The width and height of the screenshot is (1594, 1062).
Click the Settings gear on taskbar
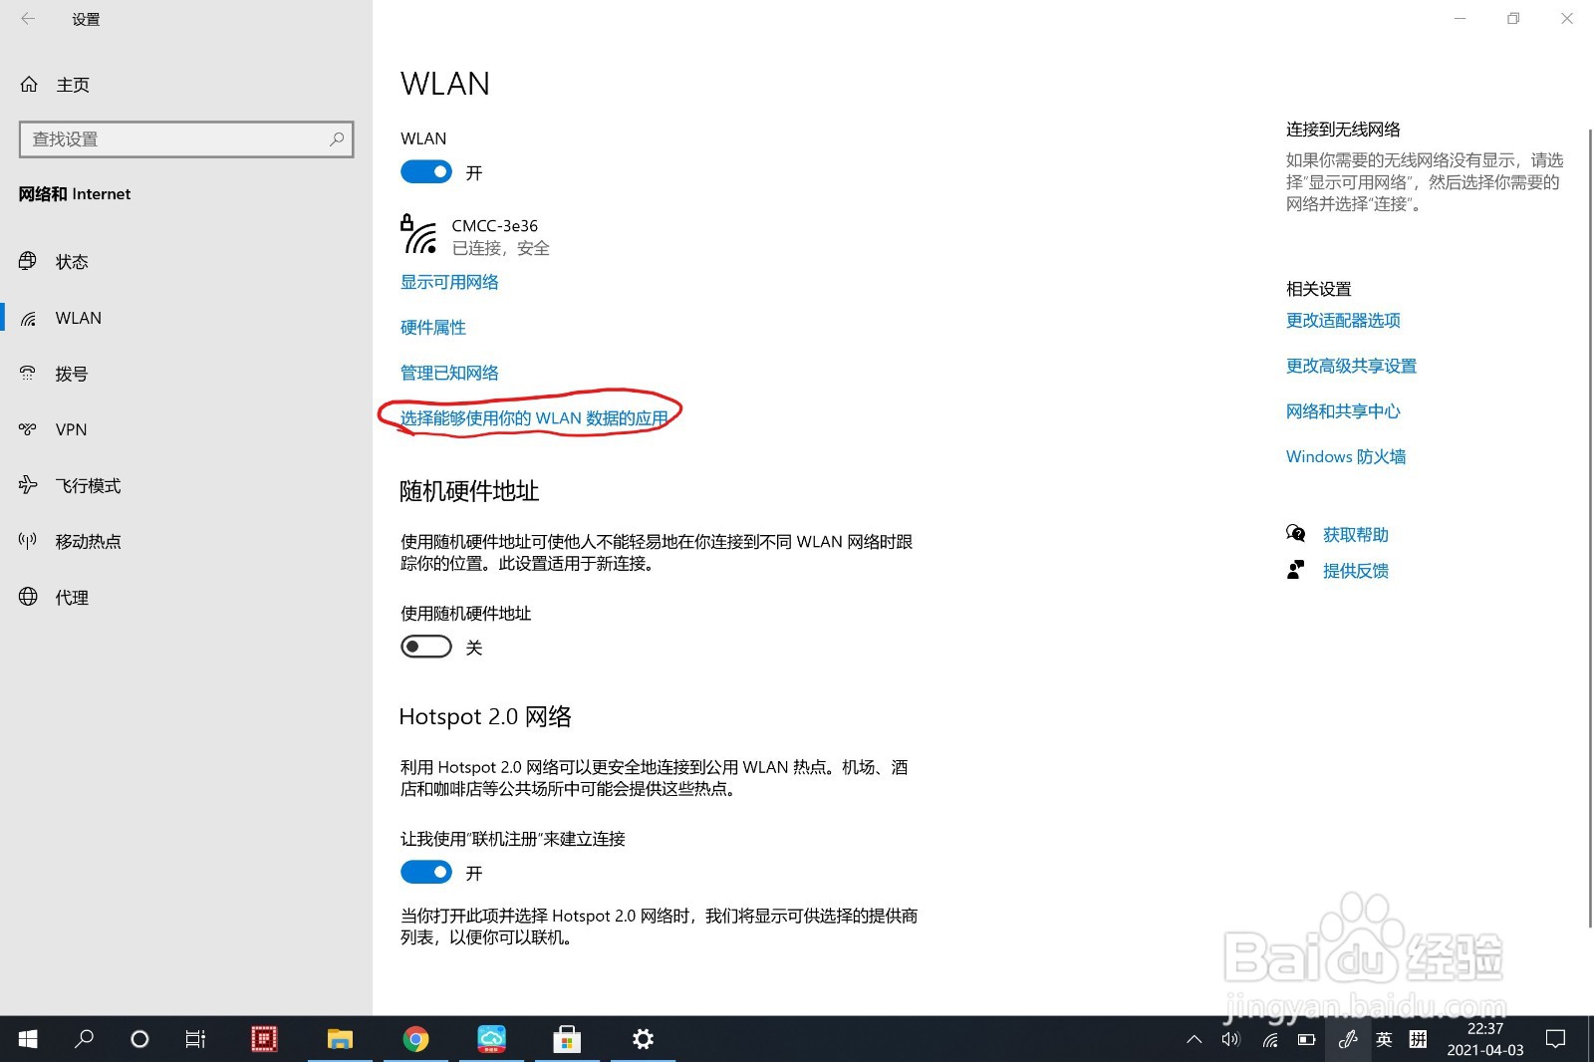[643, 1039]
